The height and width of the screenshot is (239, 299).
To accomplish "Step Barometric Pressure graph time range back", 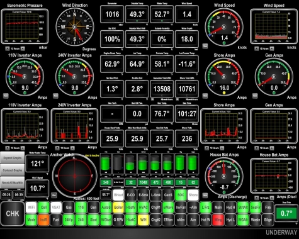I will (8, 48).
